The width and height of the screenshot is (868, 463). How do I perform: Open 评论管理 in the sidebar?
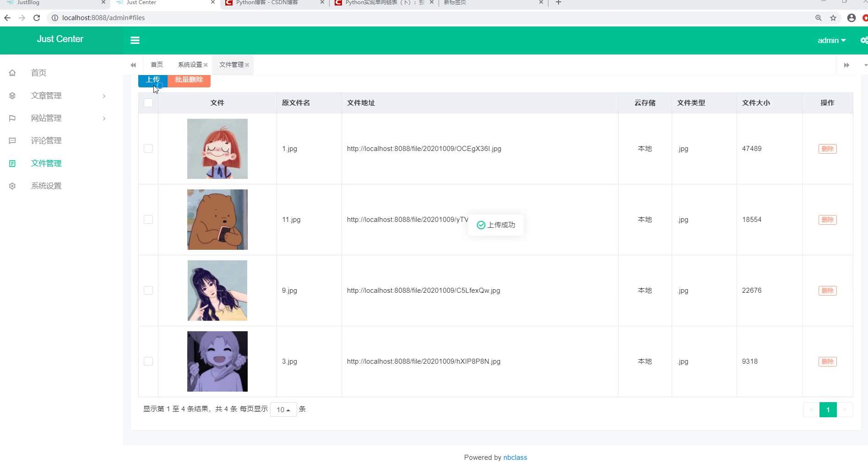(x=46, y=140)
